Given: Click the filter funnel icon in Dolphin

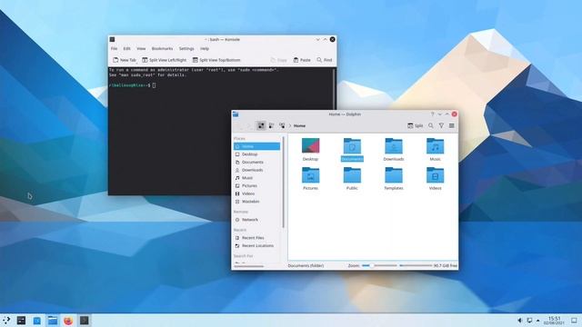Looking at the screenshot, I should click(x=441, y=125).
